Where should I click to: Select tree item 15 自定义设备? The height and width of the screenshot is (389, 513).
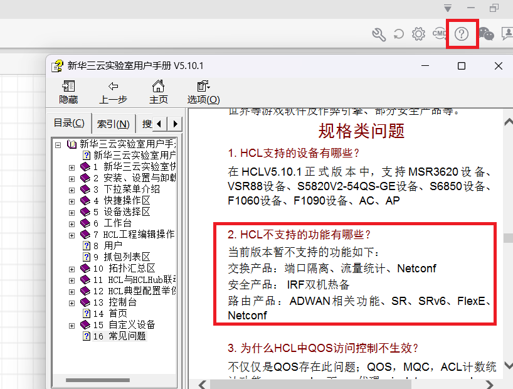[x=124, y=325]
